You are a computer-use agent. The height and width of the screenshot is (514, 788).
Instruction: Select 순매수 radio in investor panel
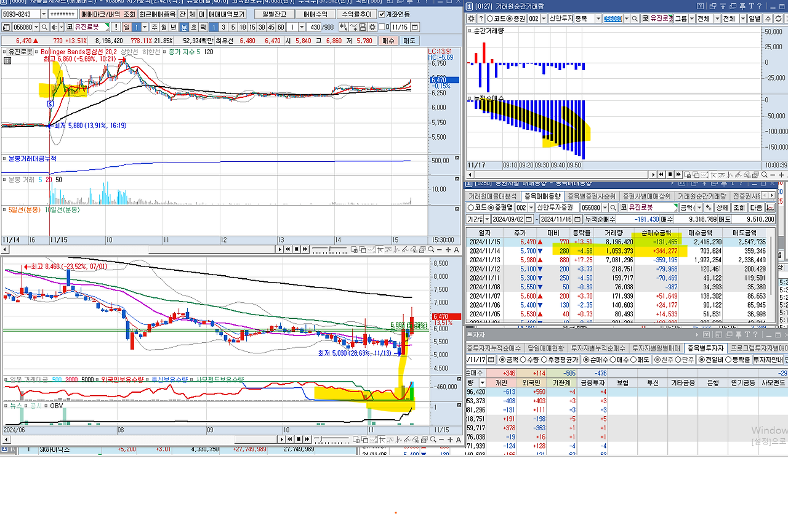[x=586, y=358]
